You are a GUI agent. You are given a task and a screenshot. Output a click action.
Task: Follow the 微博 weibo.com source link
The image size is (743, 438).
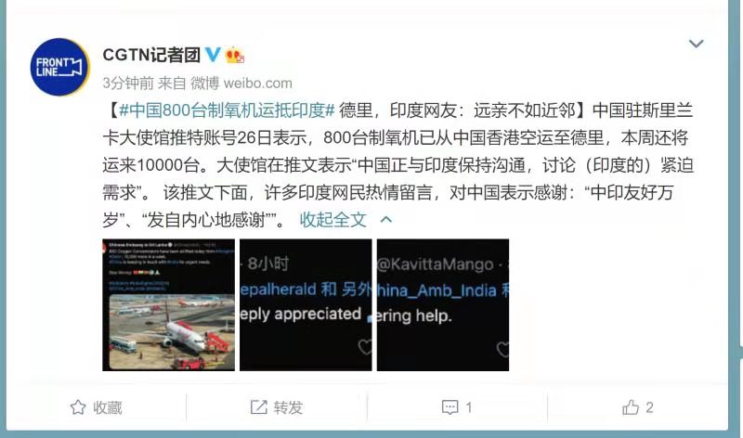point(241,84)
